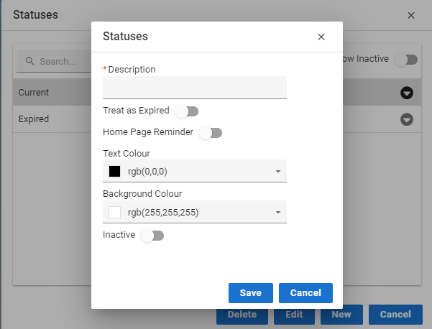Screen dimensions: 432x329
Task: Cancel the front Statuses dialog
Action: point(305,293)
